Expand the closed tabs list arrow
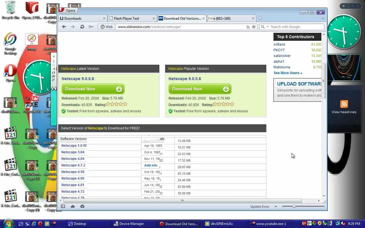This screenshot has width=365, height=228. tap(323, 18)
